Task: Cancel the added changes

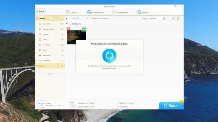Action: tap(131, 103)
